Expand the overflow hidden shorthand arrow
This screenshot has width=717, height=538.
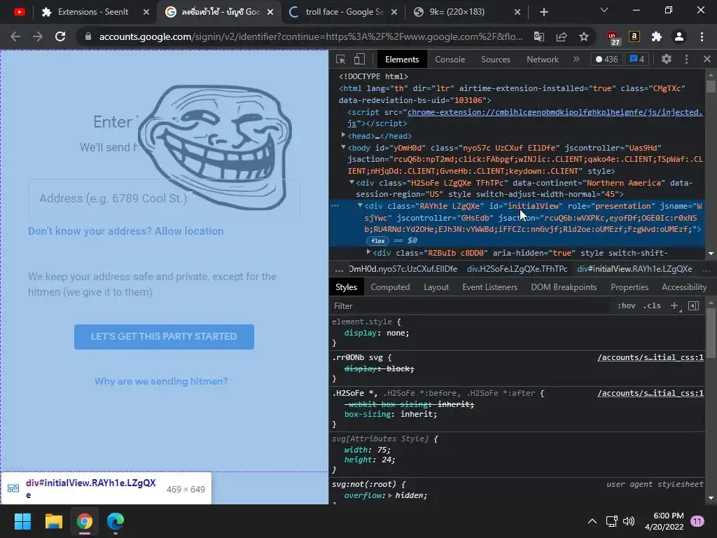[x=390, y=495]
